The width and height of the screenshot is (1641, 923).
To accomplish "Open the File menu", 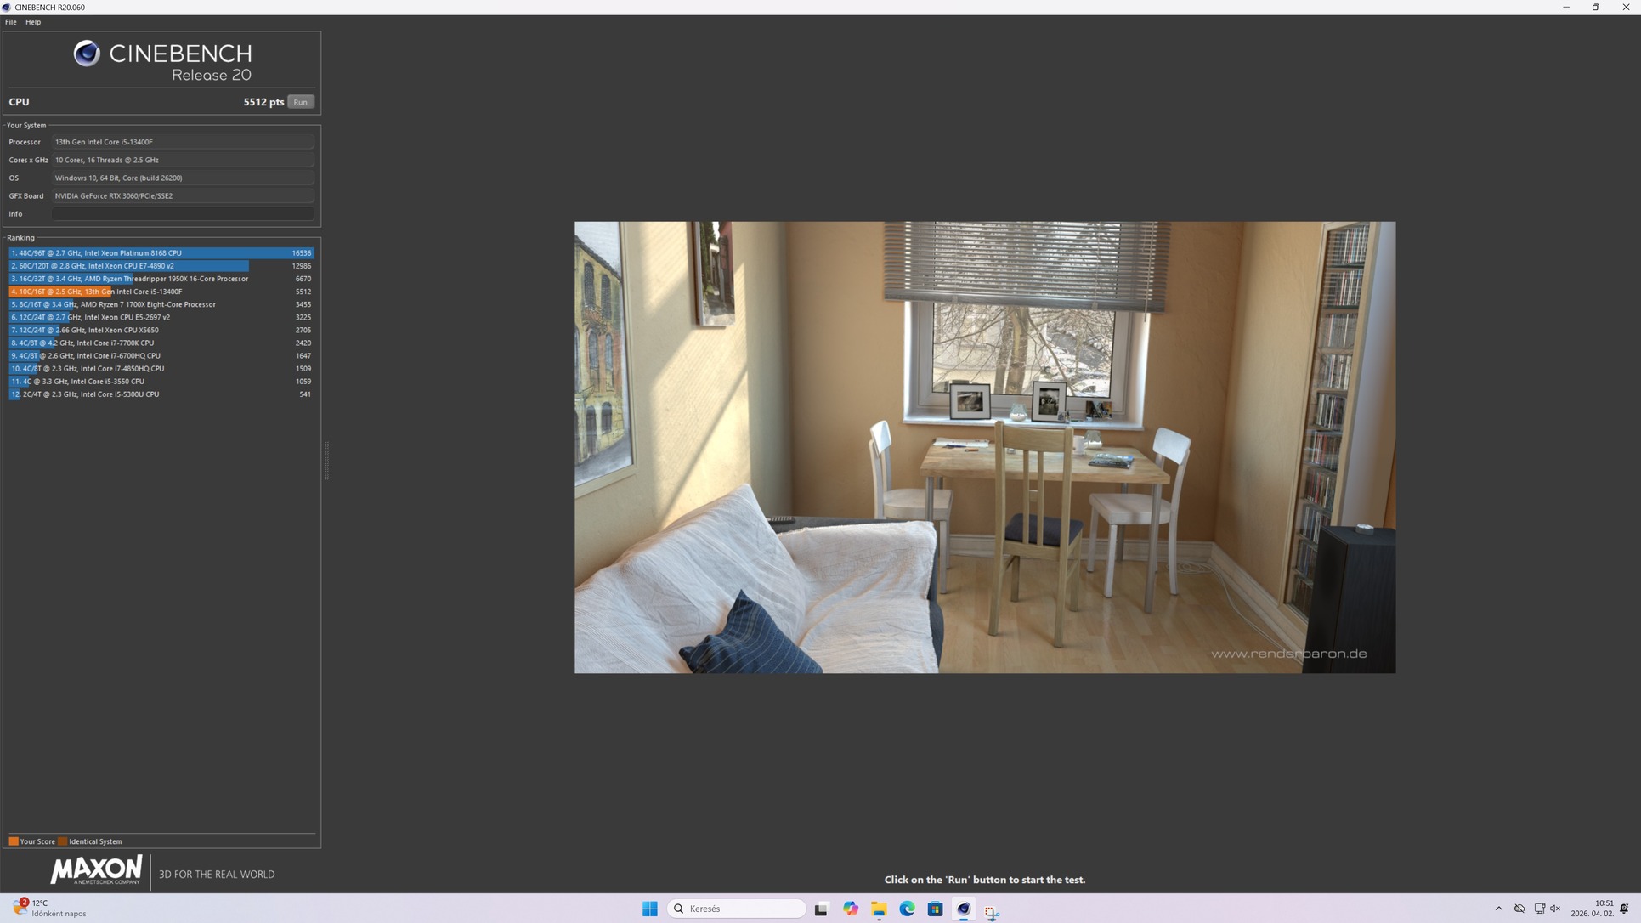I will tap(11, 22).
